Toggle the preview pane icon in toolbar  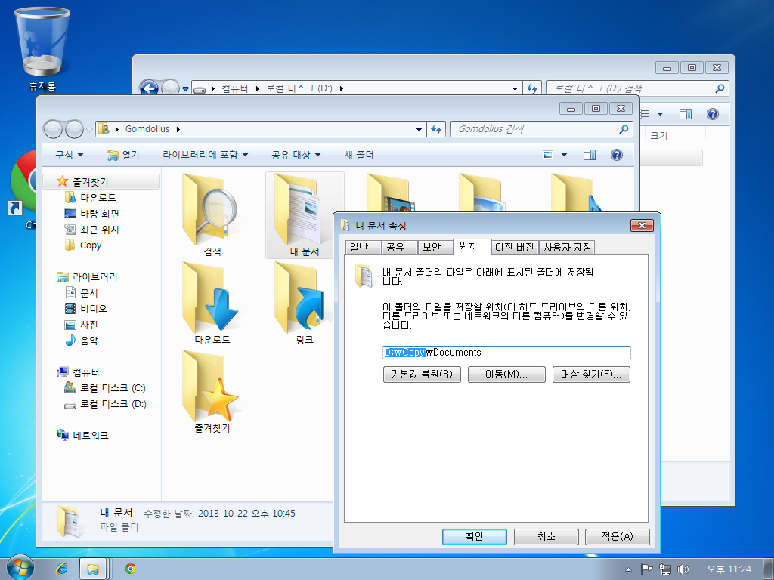(590, 155)
